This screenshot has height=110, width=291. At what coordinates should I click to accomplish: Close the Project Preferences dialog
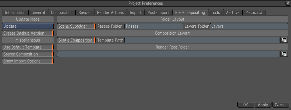click(288, 3)
